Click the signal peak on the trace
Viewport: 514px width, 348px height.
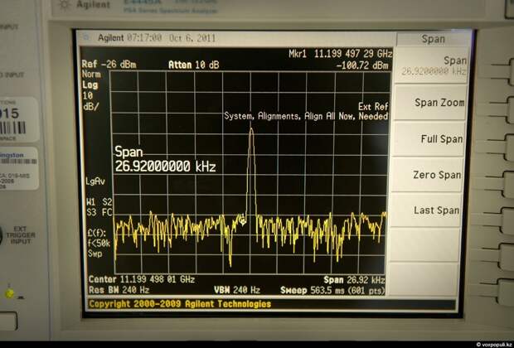point(251,128)
